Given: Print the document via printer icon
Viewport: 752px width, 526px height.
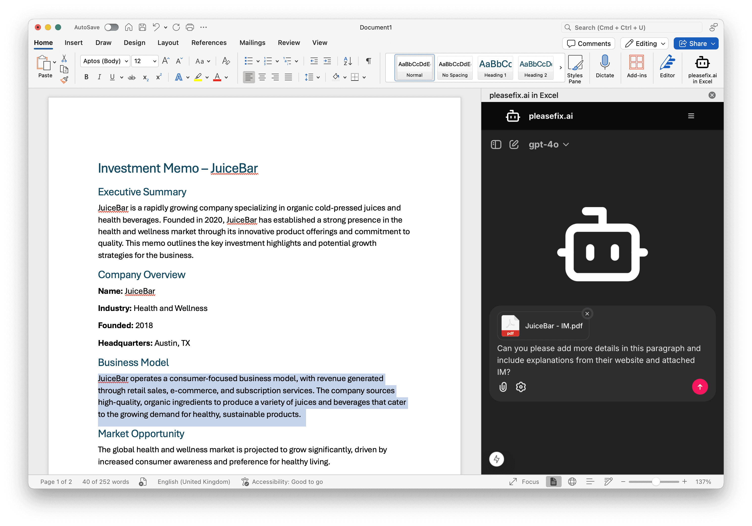Looking at the screenshot, I should click(190, 27).
